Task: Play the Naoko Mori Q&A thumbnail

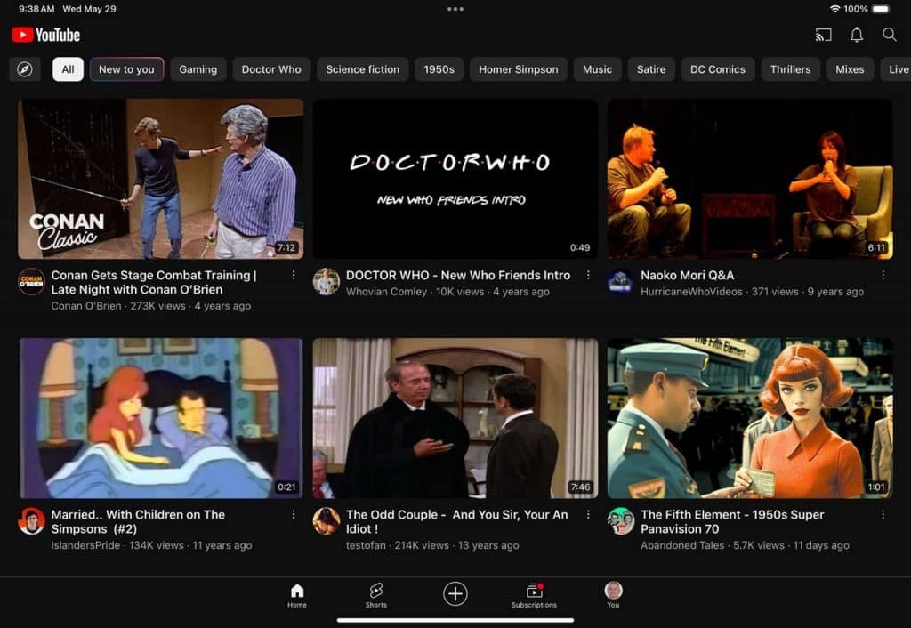Action: (x=749, y=179)
